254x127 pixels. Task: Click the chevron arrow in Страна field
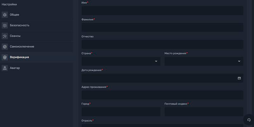click(156, 61)
